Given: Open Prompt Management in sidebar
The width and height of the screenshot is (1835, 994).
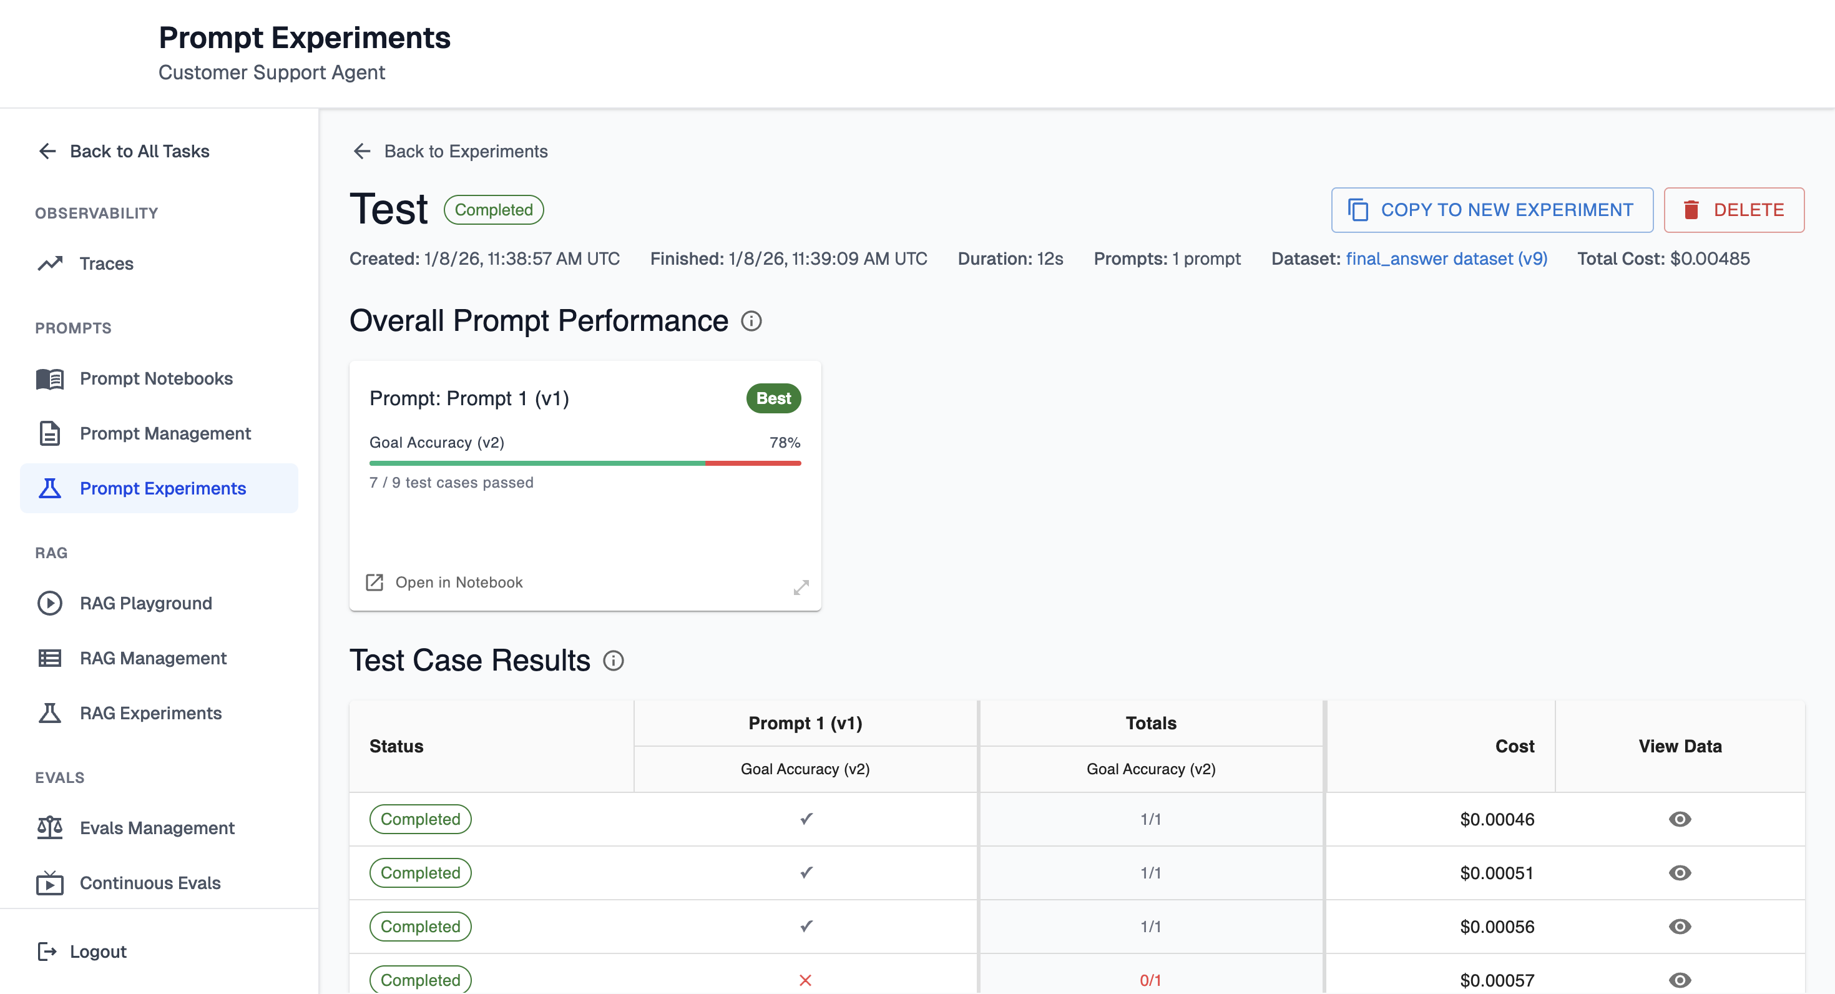Looking at the screenshot, I should pyautogui.click(x=165, y=433).
